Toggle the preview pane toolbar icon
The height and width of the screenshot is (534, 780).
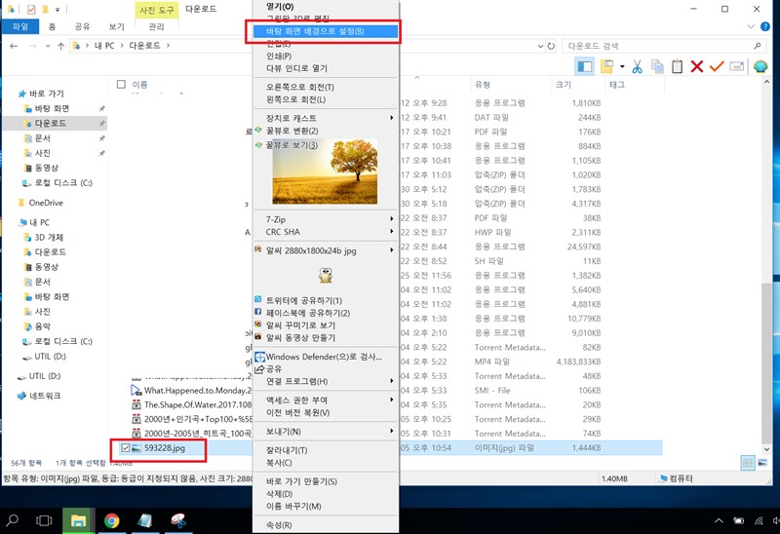(x=584, y=66)
